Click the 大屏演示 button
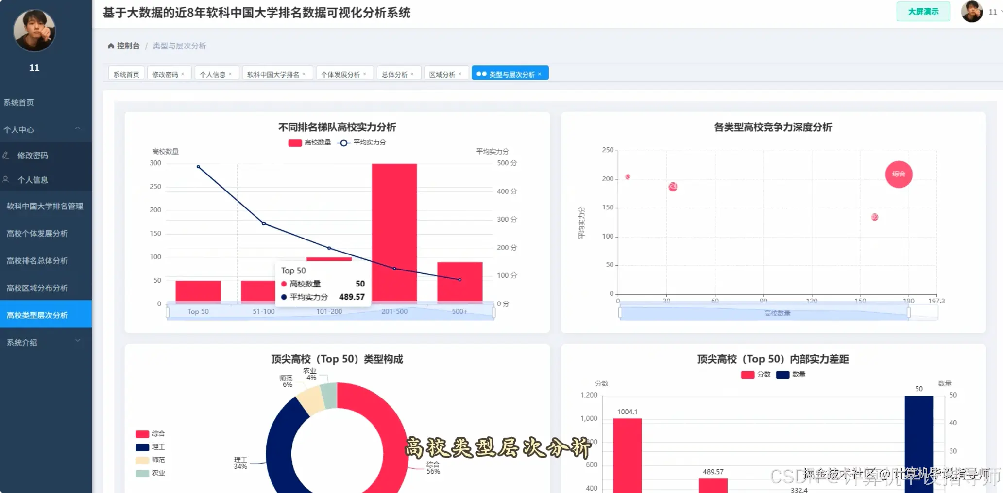Image resolution: width=1003 pixels, height=493 pixels. click(x=922, y=11)
